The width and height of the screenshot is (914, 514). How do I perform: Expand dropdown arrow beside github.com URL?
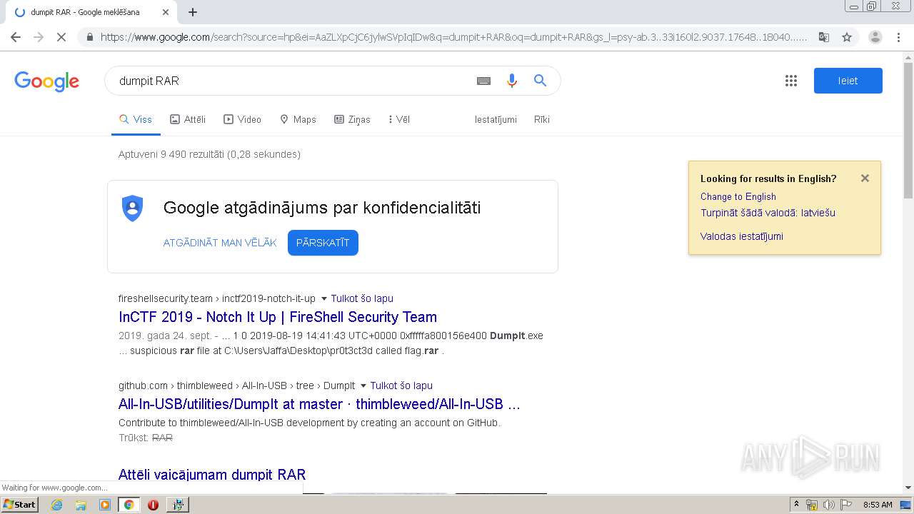(363, 385)
